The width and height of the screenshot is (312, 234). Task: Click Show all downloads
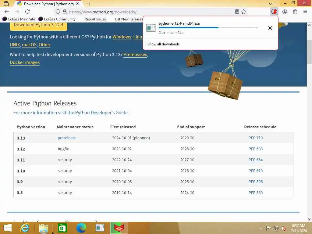tap(163, 44)
